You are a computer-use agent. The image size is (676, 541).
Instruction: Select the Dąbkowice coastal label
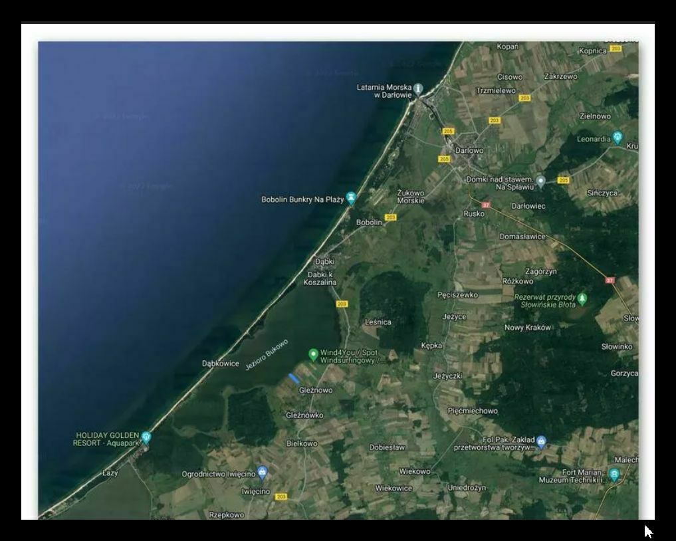pos(220,364)
